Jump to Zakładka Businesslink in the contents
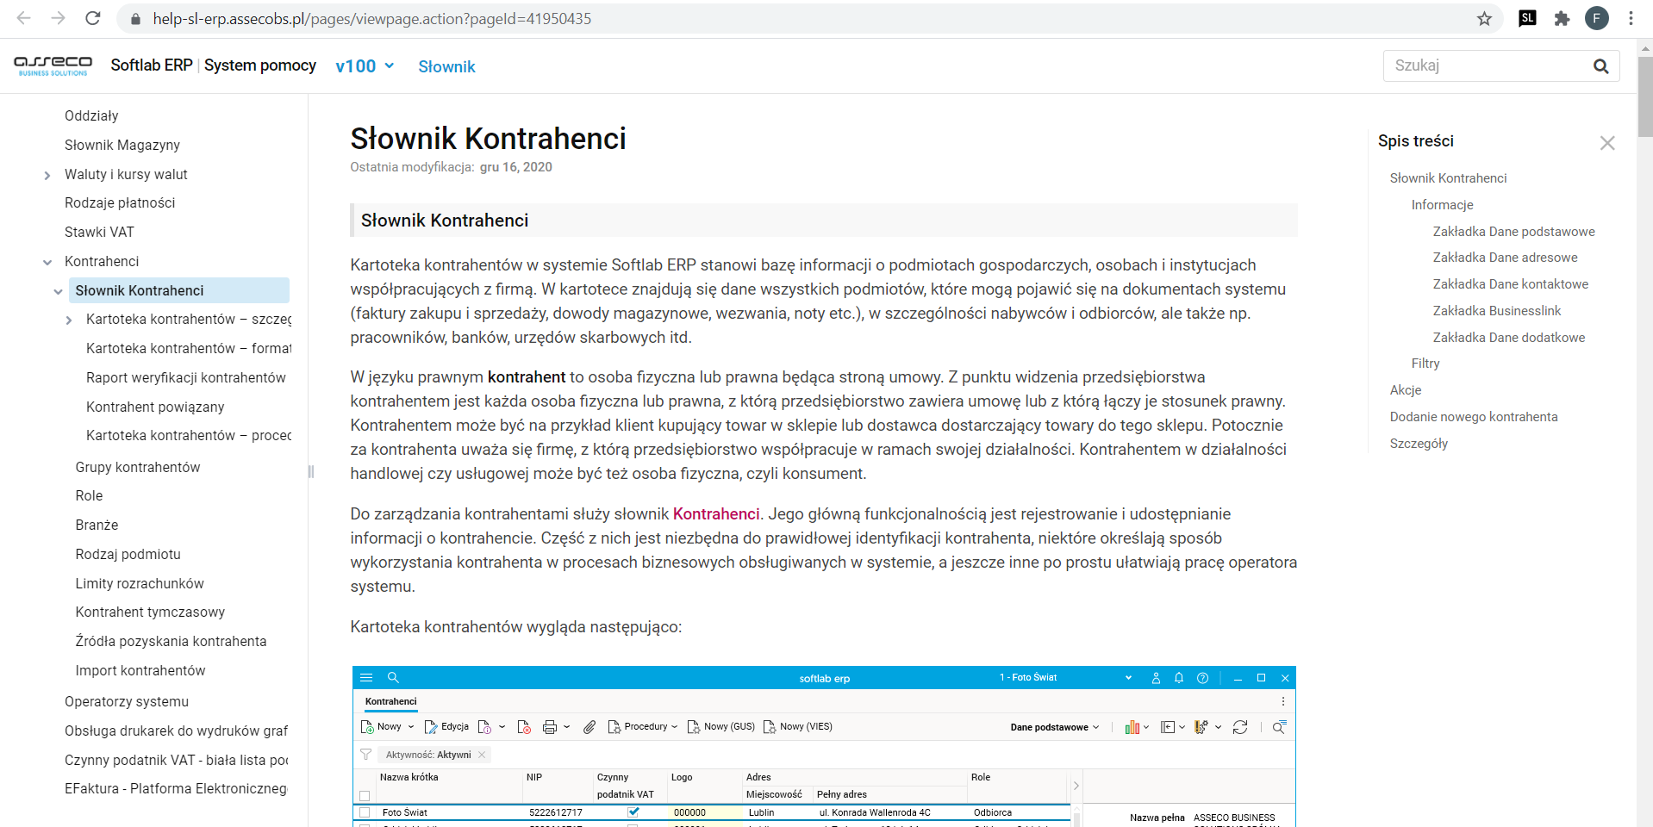The image size is (1653, 827). click(x=1496, y=311)
